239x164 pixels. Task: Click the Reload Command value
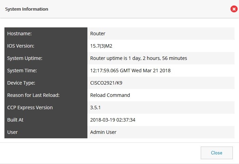[110, 95]
